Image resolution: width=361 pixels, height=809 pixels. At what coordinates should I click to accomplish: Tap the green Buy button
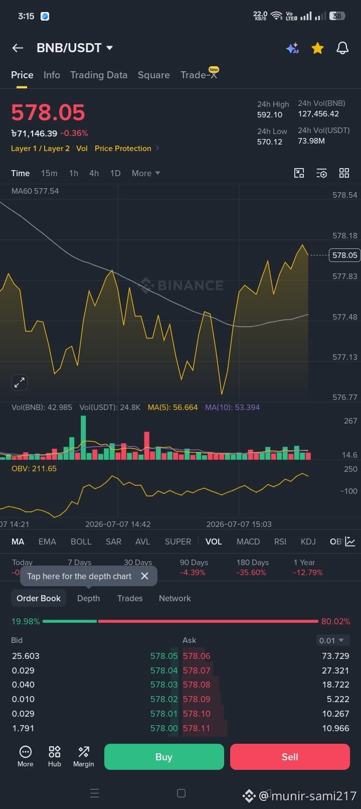pos(164,757)
